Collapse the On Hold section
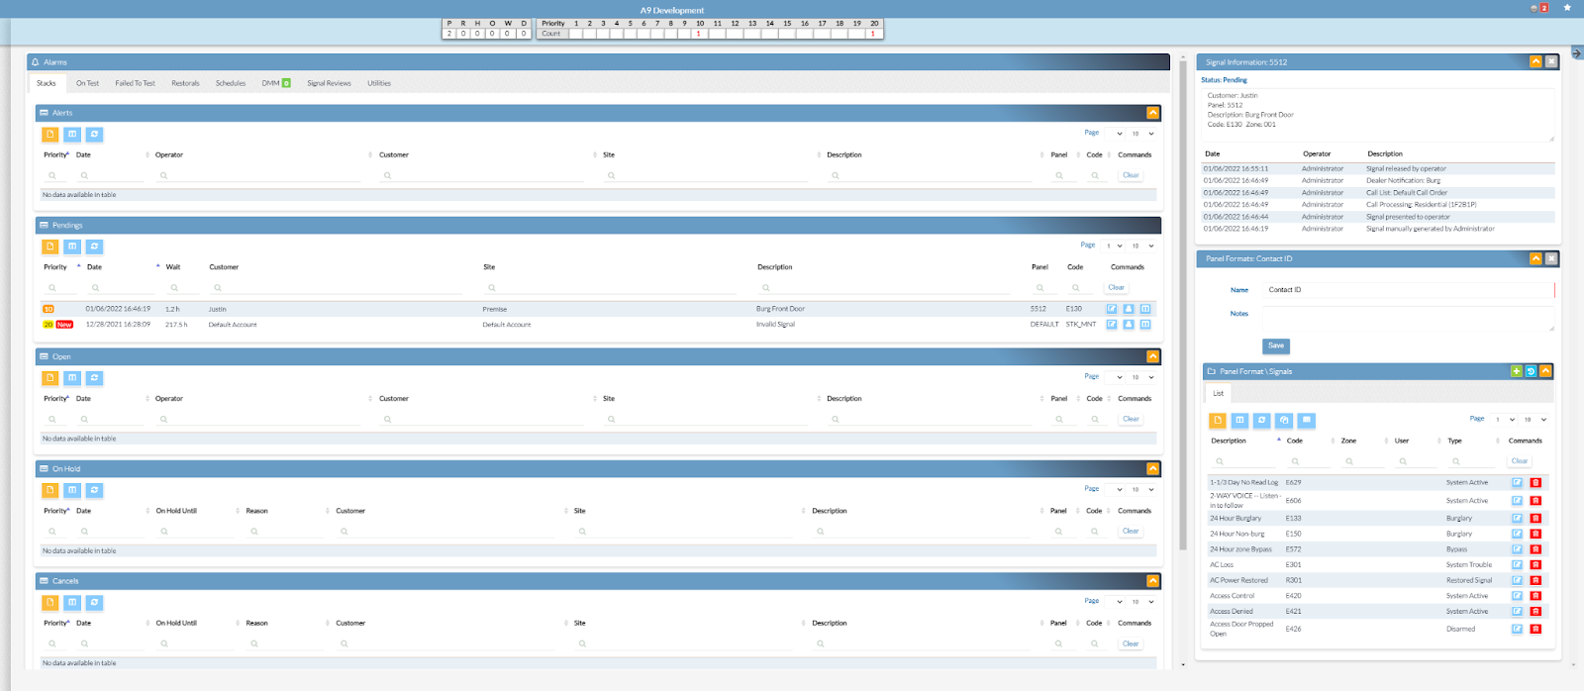Image resolution: width=1584 pixels, height=691 pixels. [1152, 468]
